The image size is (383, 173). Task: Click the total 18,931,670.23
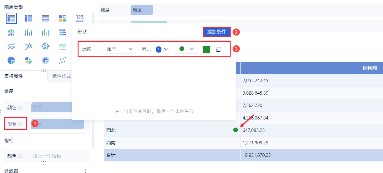click(256, 155)
